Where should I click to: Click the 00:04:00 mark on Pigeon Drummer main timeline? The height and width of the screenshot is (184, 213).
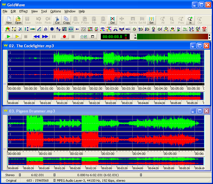[x=139, y=154]
